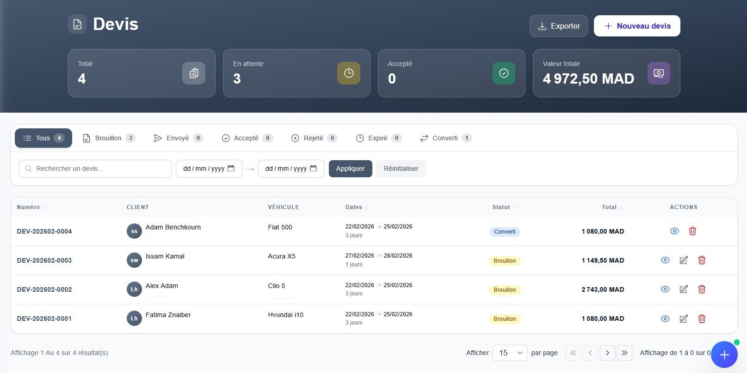This screenshot has height=373, width=747.
Task: Focus the Rechercher un devis search field
Action: point(95,168)
